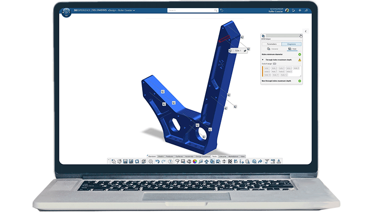Click the plus add icon in top bar
The height and width of the screenshot is (214, 380).
point(300,10)
